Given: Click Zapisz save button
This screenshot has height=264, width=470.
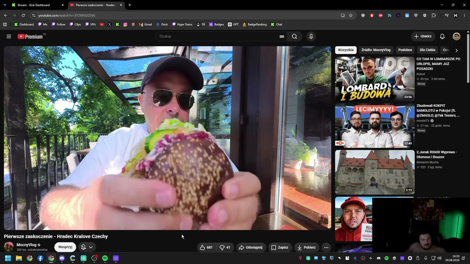Looking at the screenshot, I should click(280, 247).
